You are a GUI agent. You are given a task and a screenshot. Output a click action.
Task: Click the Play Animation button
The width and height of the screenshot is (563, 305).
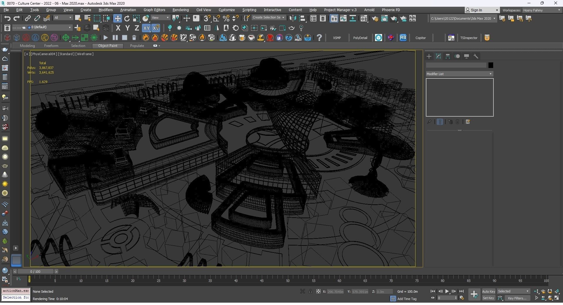pos(447,291)
